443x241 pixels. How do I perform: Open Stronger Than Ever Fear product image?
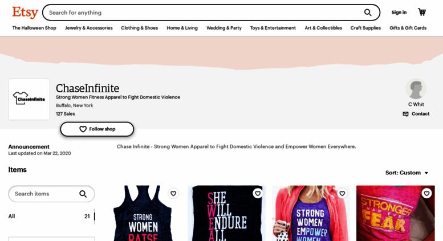click(396, 213)
